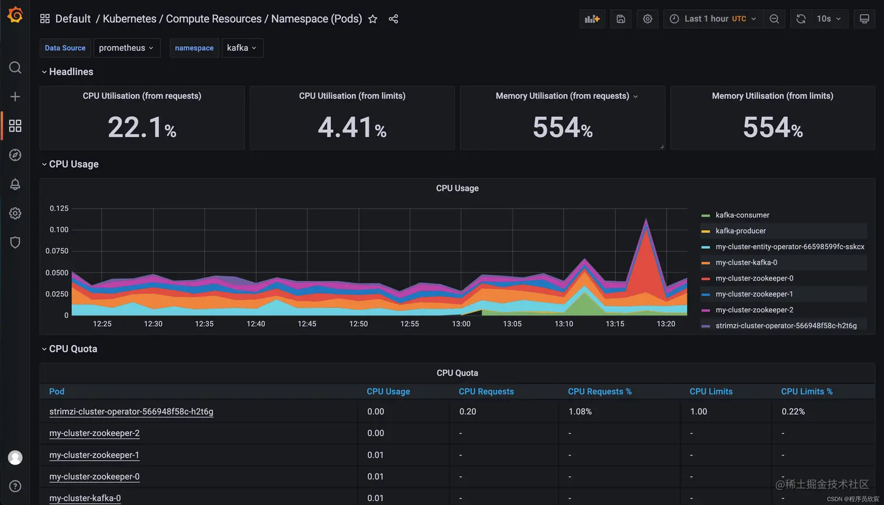Open strimzi-cluster-operator-566948f58c-h2t6g pod link

point(131,411)
